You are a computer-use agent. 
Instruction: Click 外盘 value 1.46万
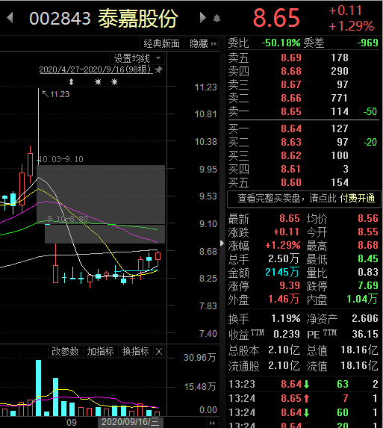284,300
